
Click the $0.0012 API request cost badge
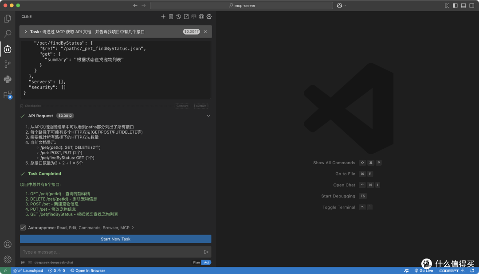pyautogui.click(x=65, y=116)
